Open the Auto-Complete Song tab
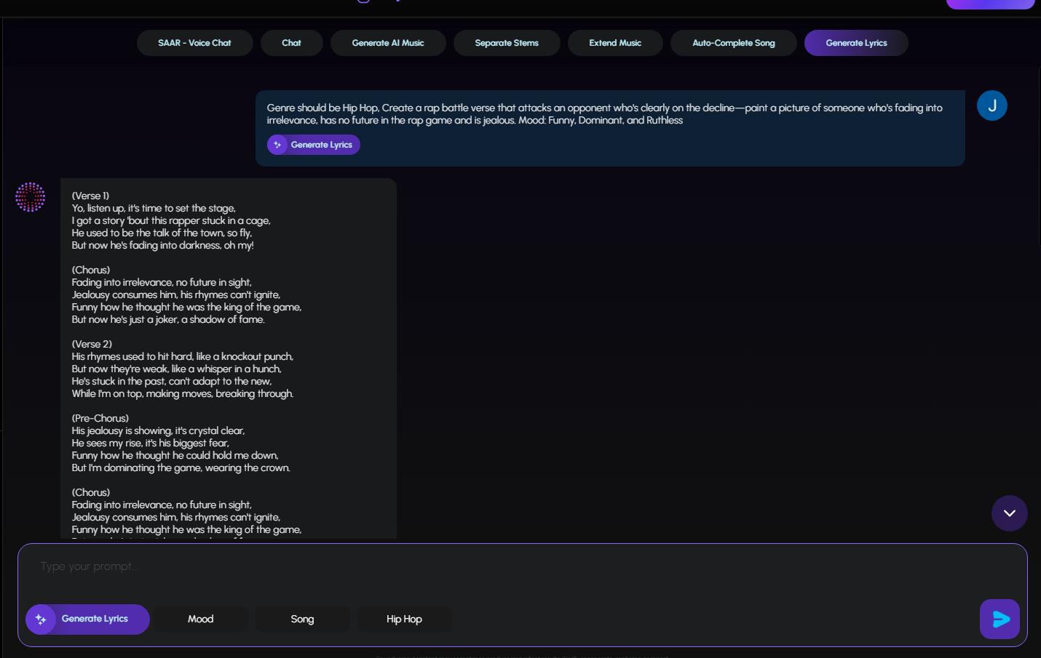The image size is (1041, 658). [x=734, y=43]
